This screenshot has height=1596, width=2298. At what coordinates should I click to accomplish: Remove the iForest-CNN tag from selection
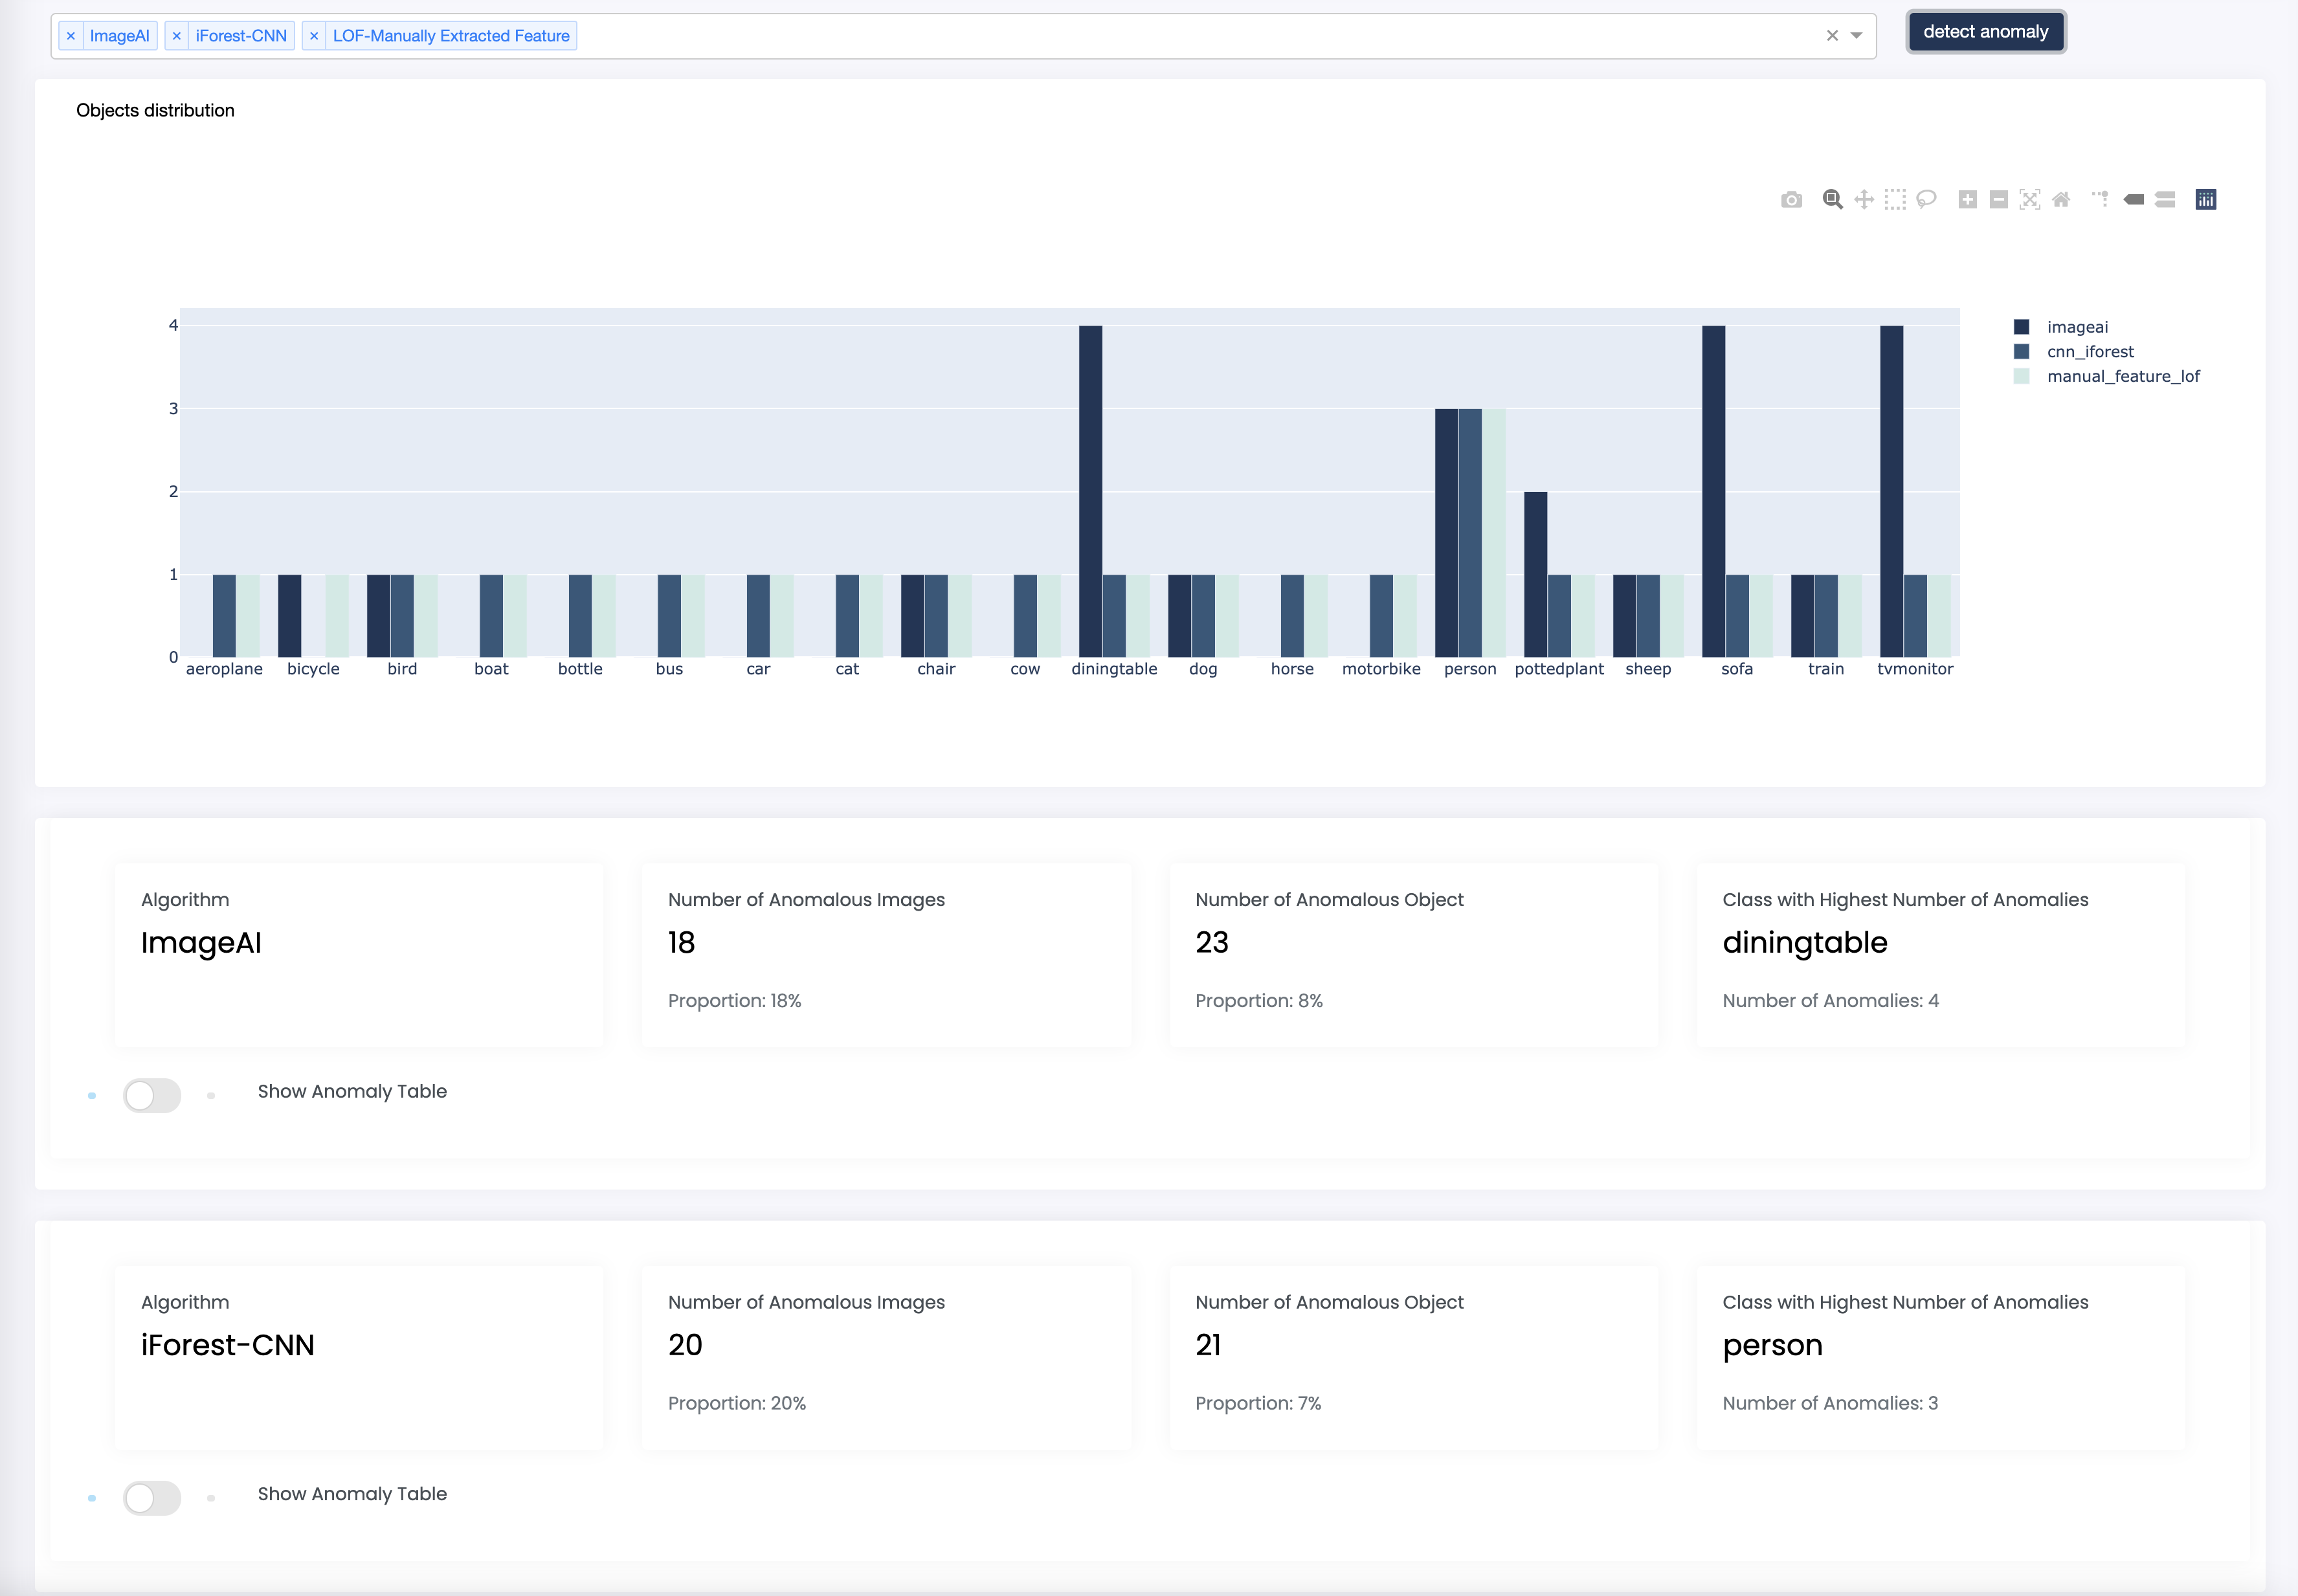[x=177, y=36]
